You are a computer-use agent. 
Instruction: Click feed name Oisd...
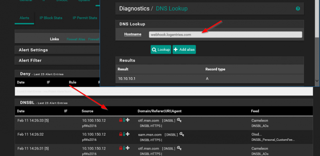pos(256,134)
